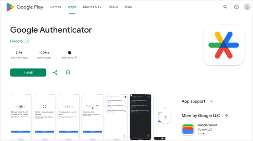
Task: Open the account profile avatar
Action: tap(247, 7)
